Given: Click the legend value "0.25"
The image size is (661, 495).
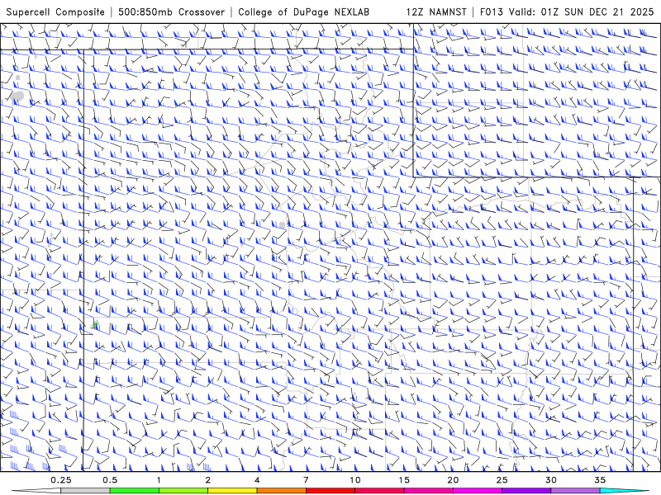Looking at the screenshot, I should (x=61, y=480).
